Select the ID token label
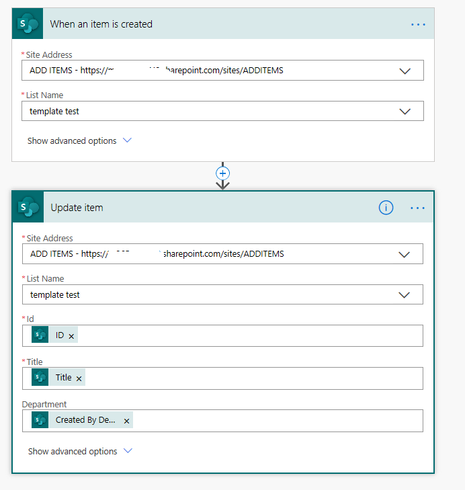465x490 pixels. (x=60, y=335)
